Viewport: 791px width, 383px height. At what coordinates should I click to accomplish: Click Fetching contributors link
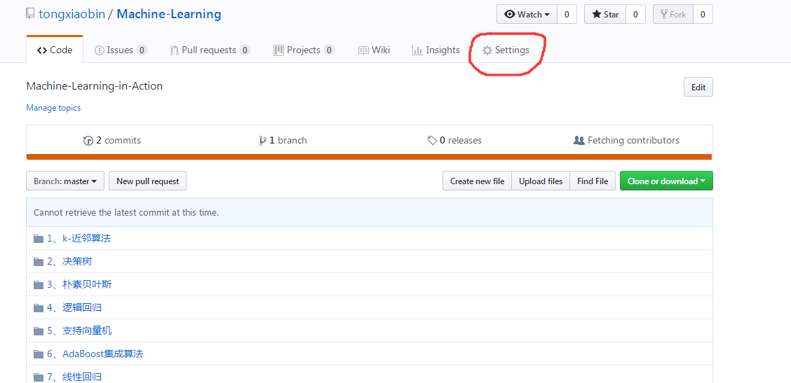[x=626, y=140]
